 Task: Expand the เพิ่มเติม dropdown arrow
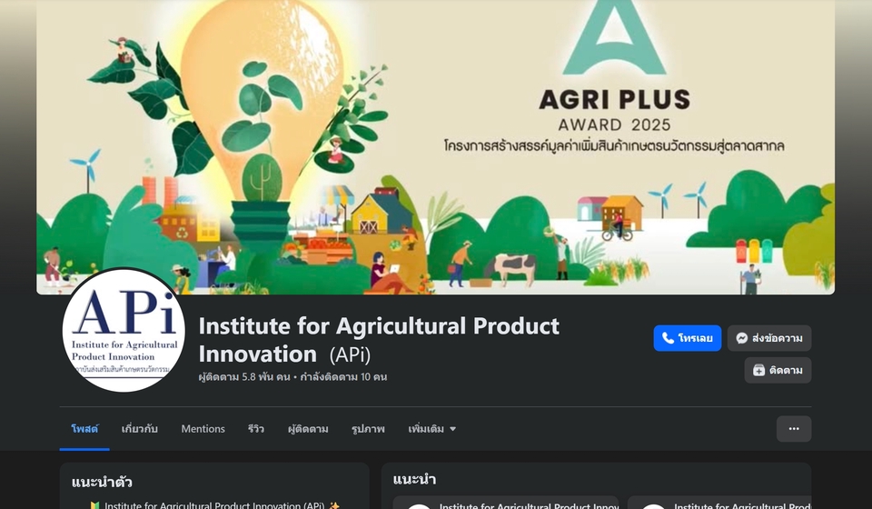[x=452, y=429]
